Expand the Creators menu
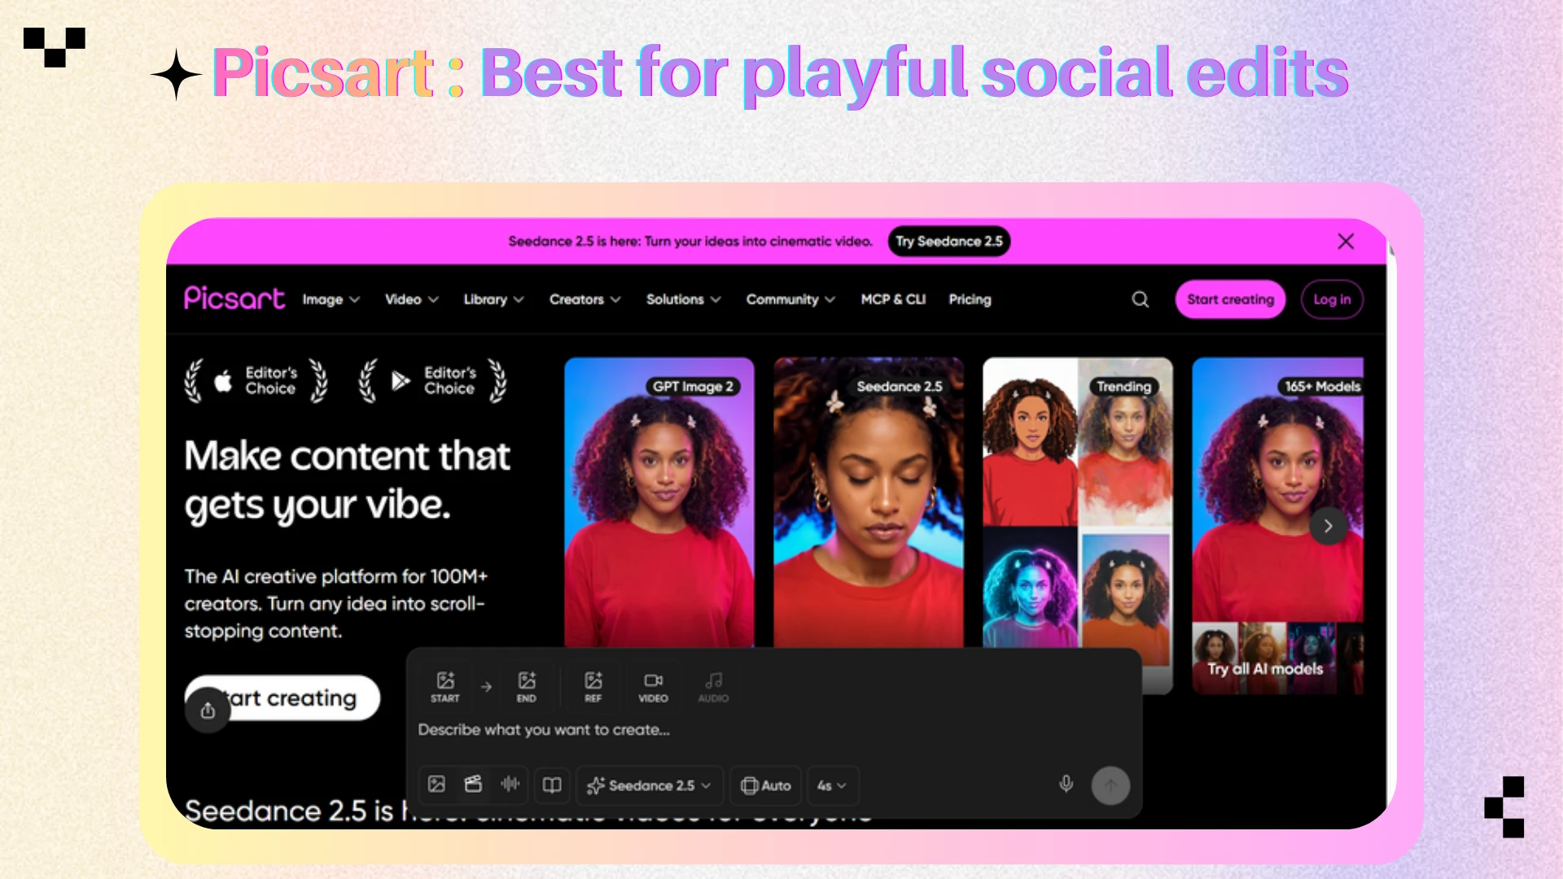 click(x=584, y=300)
